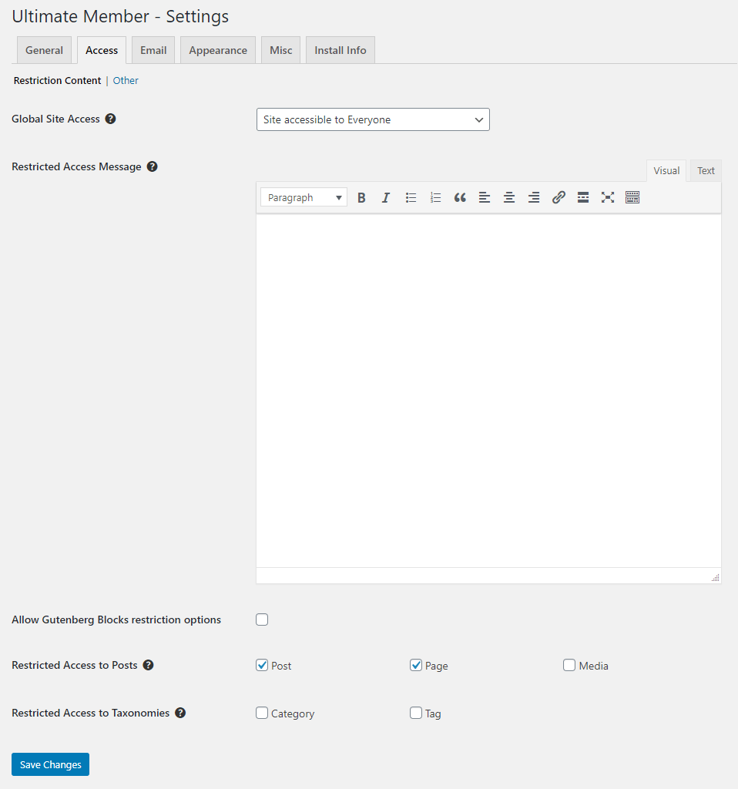Switch to the General settings tab
Image resolution: width=738 pixels, height=789 pixels.
pos(44,50)
